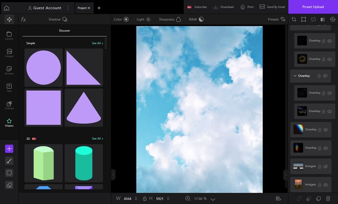
Task: Open Presets
Action: 277,19
